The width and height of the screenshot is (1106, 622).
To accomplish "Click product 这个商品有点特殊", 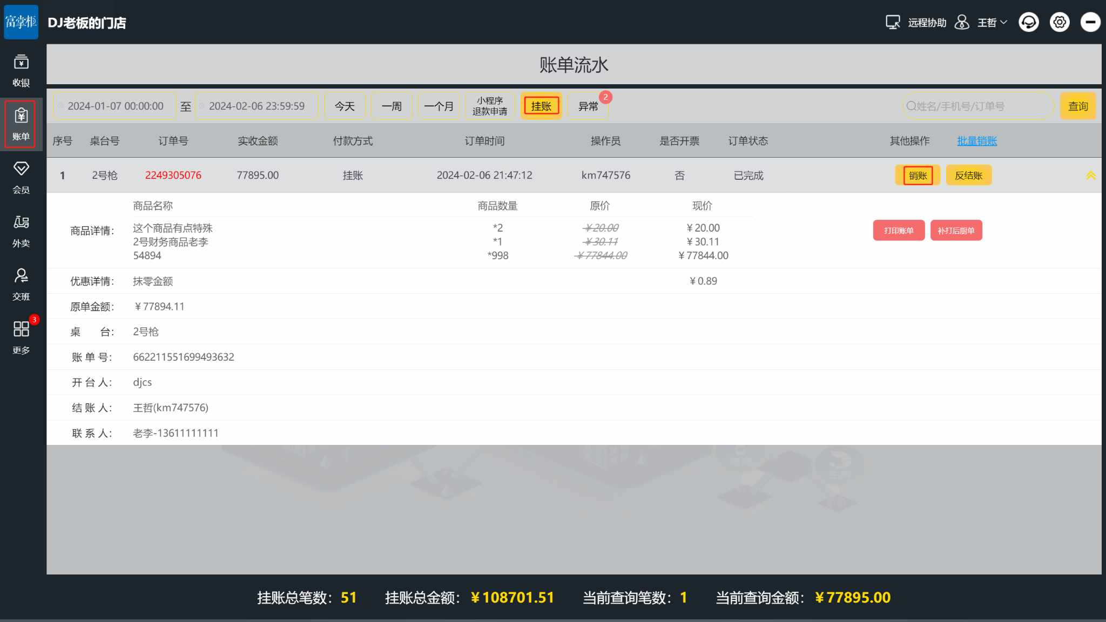I will pos(173,228).
